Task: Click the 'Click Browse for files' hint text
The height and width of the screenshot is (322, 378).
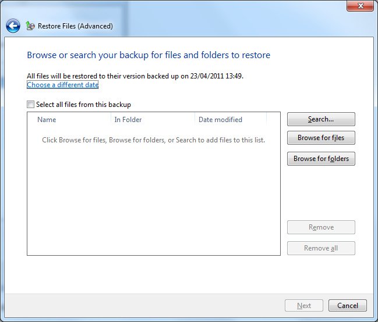Action: click(x=153, y=140)
